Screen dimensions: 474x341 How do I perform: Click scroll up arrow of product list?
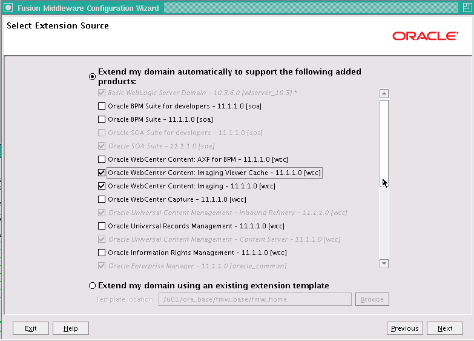tap(384, 93)
